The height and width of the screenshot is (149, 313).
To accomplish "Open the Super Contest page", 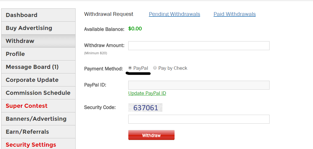I will (x=27, y=106).
